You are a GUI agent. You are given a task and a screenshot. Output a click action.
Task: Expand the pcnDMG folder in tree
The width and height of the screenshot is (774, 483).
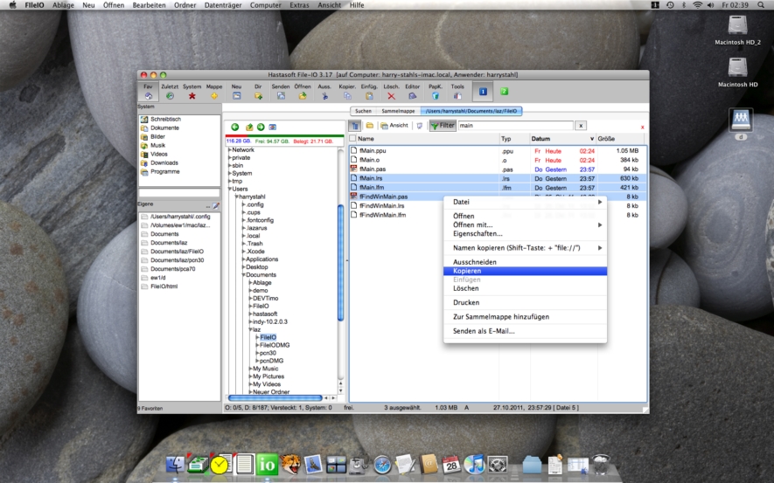click(257, 361)
